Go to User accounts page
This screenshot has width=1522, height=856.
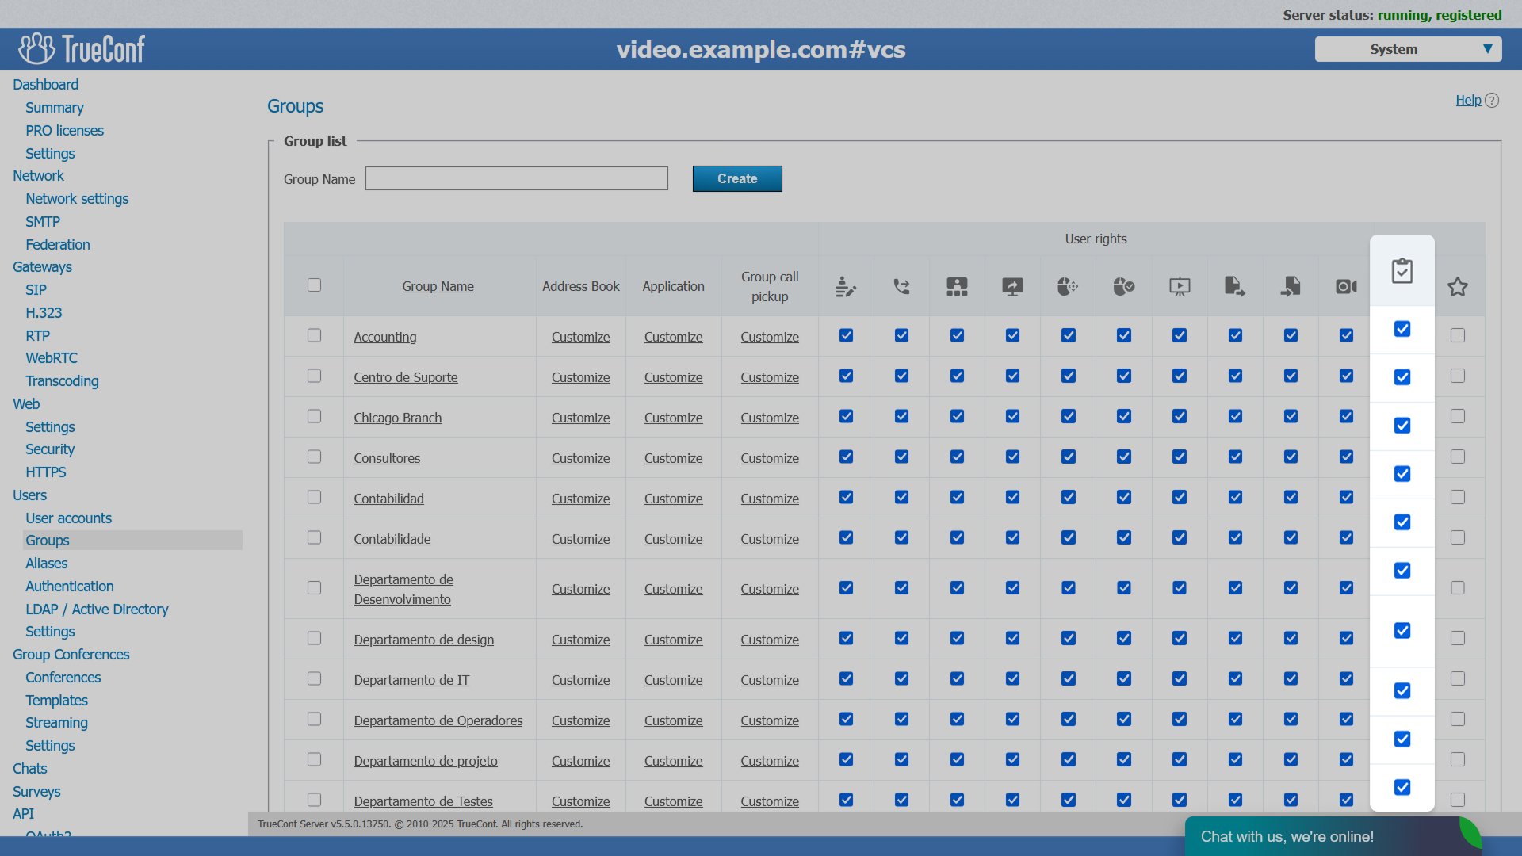[x=68, y=518]
